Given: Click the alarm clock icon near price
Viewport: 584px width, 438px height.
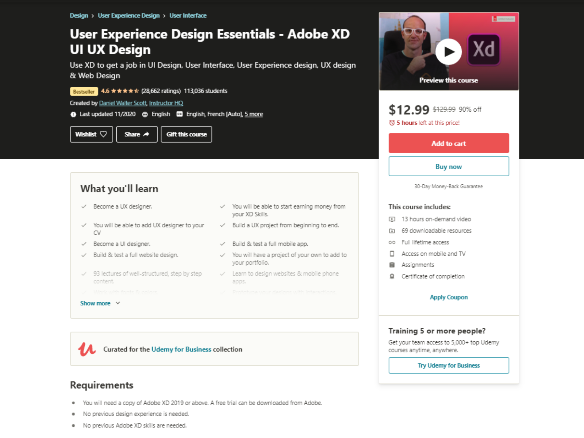Looking at the screenshot, I should click(392, 123).
